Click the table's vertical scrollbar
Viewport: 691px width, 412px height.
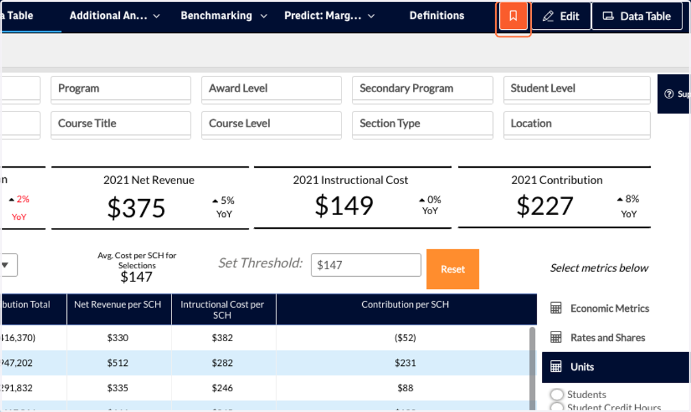click(533, 368)
